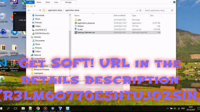Image resolution: width=200 pixels, height=112 pixels.
Task: Open volume control in system tray
Action: [x=175, y=109]
